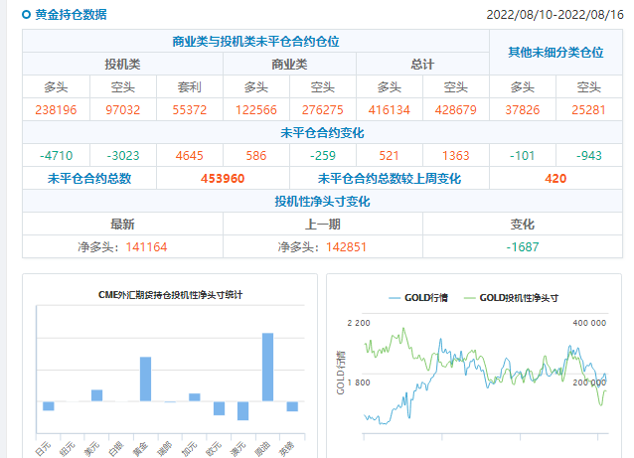This screenshot has width=634, height=458.
Task: Click the 其他未细分类仓位 header
Action: click(x=555, y=52)
